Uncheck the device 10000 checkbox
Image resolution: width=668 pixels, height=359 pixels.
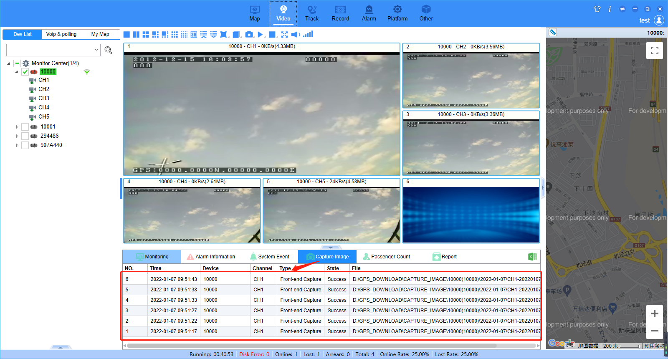pos(25,72)
